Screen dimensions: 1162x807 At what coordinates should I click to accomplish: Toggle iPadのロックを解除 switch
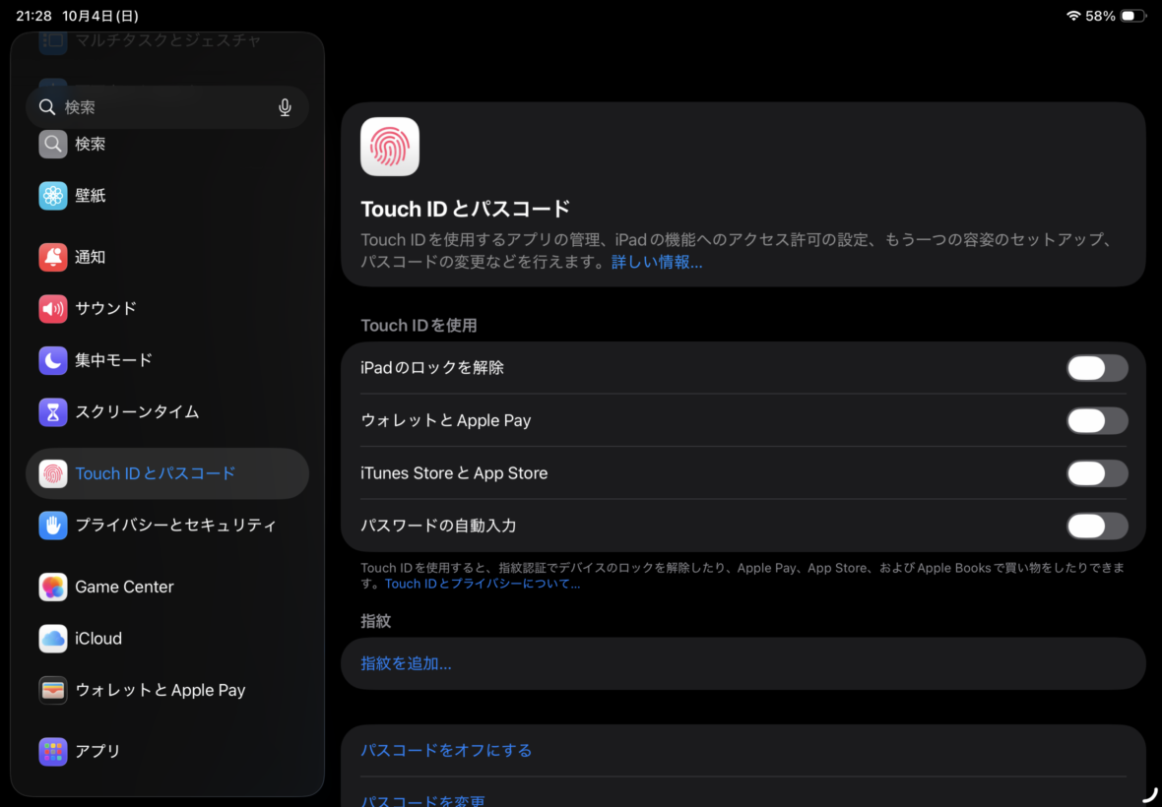(x=1097, y=368)
